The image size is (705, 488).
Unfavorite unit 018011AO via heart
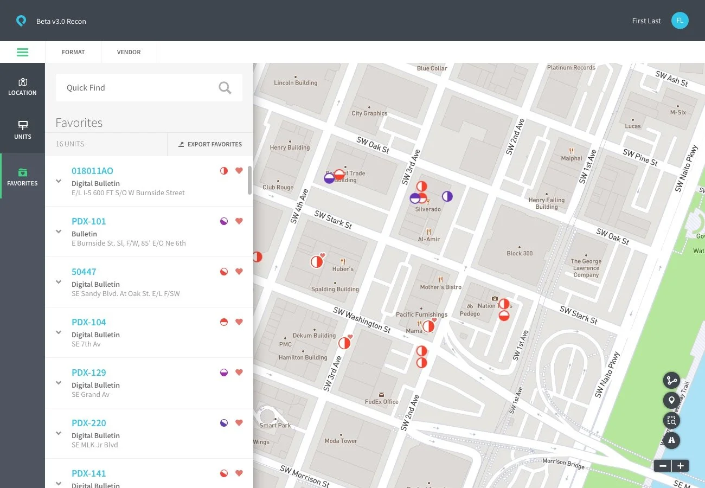click(x=239, y=171)
